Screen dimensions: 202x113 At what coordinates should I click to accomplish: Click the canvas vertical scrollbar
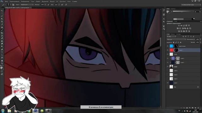(161, 42)
